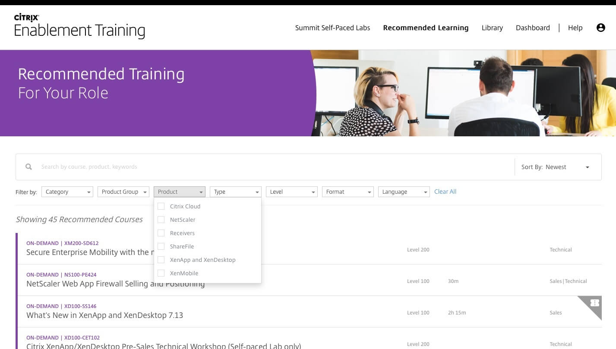Screen dimensions: 616x349
Task: Change the Sort By Newest dropdown
Action: [556, 167]
